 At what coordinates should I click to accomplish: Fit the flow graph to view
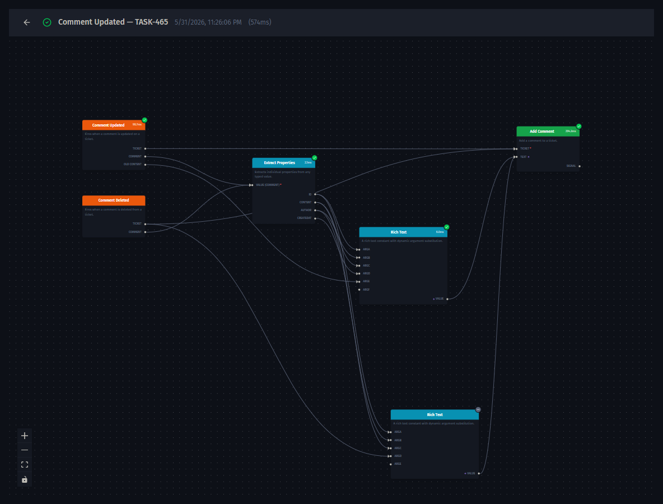click(25, 465)
